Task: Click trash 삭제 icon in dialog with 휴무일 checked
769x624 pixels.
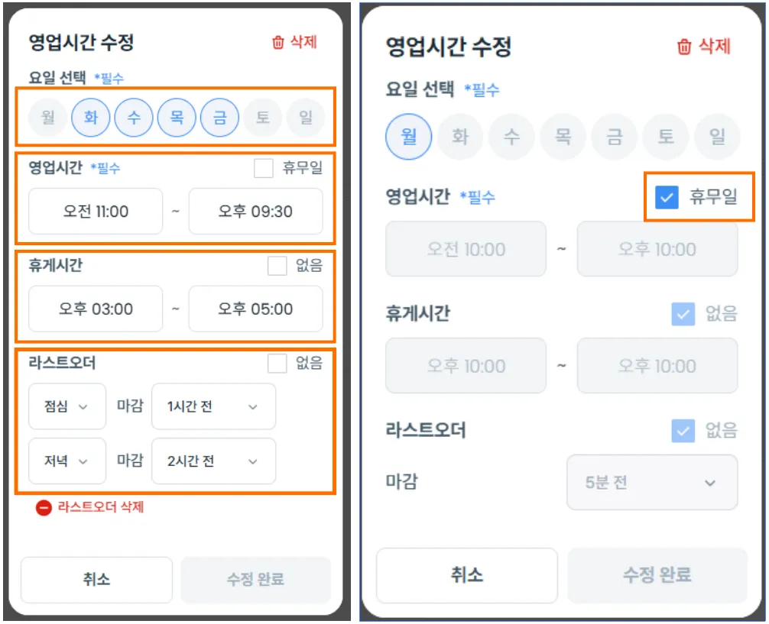Action: pyautogui.click(x=684, y=47)
